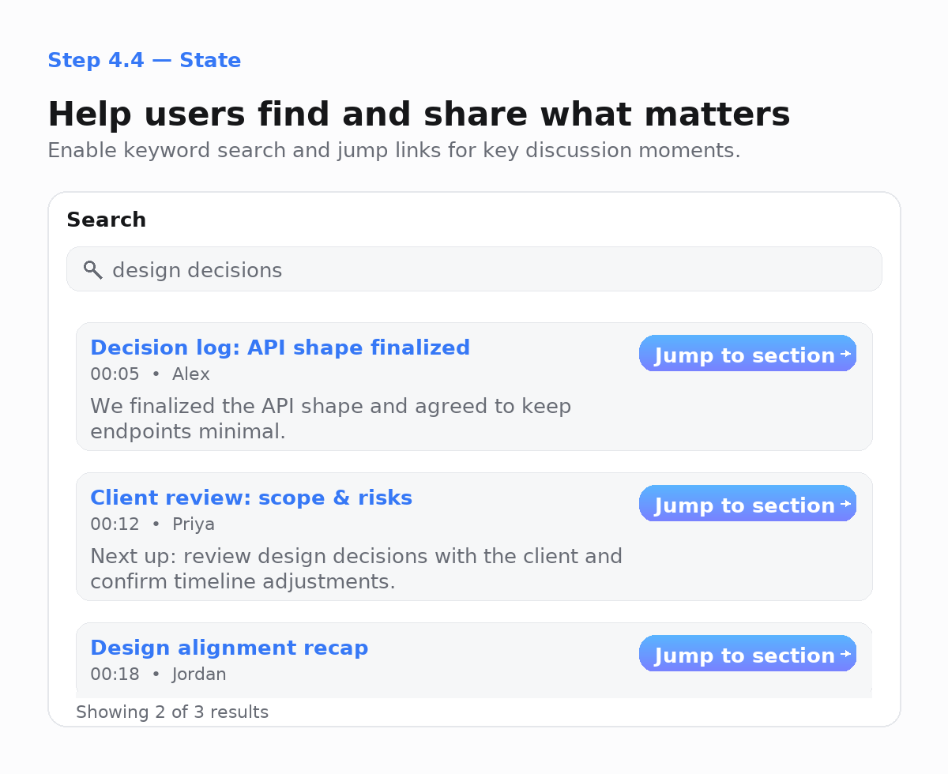Click the 00:05 timestamp on the Decision log
This screenshot has width=948, height=774.
coord(115,374)
